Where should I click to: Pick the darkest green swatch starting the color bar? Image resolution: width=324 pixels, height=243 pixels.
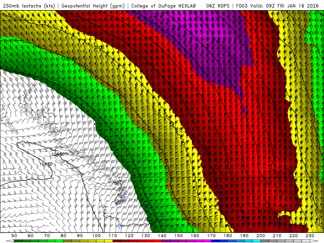tap(18, 241)
